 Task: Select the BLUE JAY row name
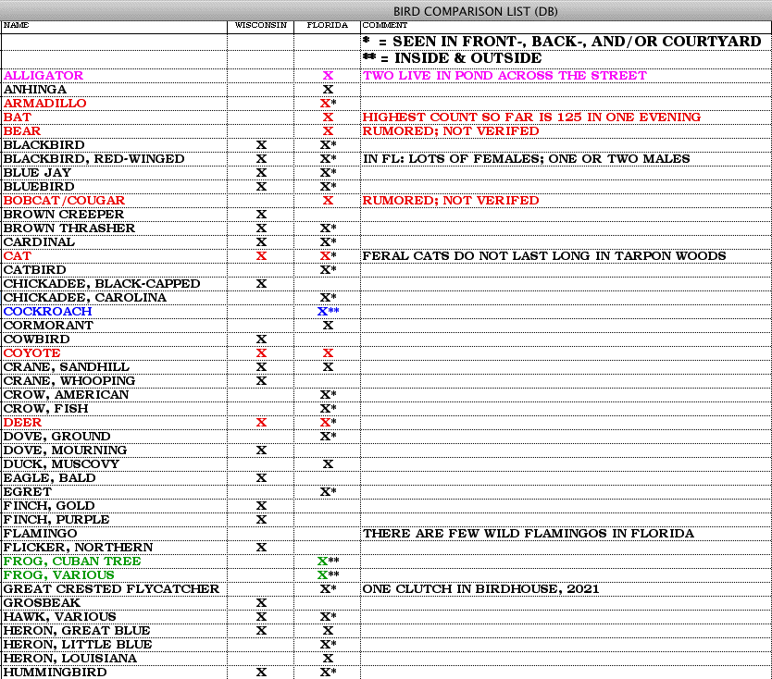click(114, 173)
